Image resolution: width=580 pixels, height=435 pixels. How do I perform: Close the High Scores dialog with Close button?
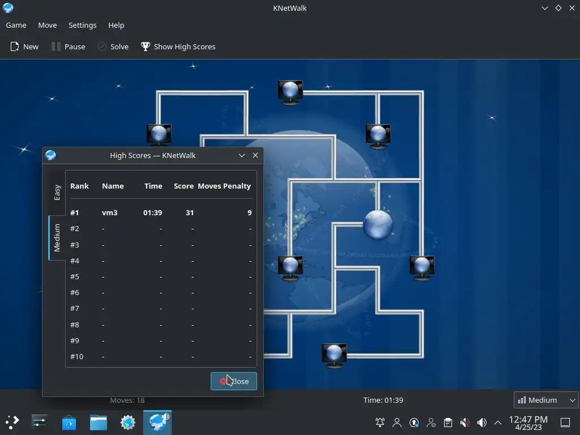coord(234,381)
